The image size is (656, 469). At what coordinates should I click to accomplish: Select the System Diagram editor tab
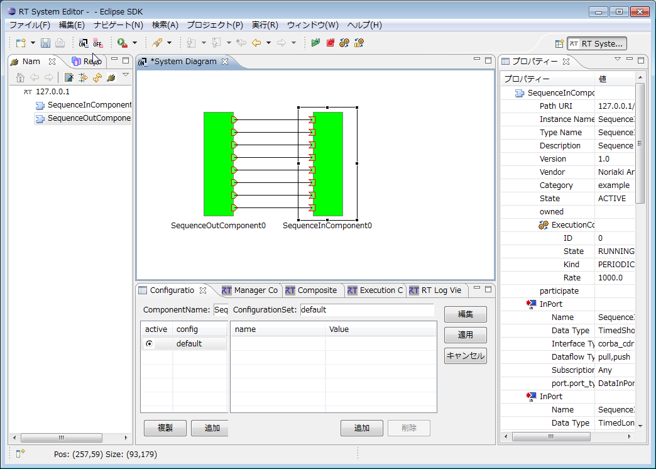coord(183,62)
